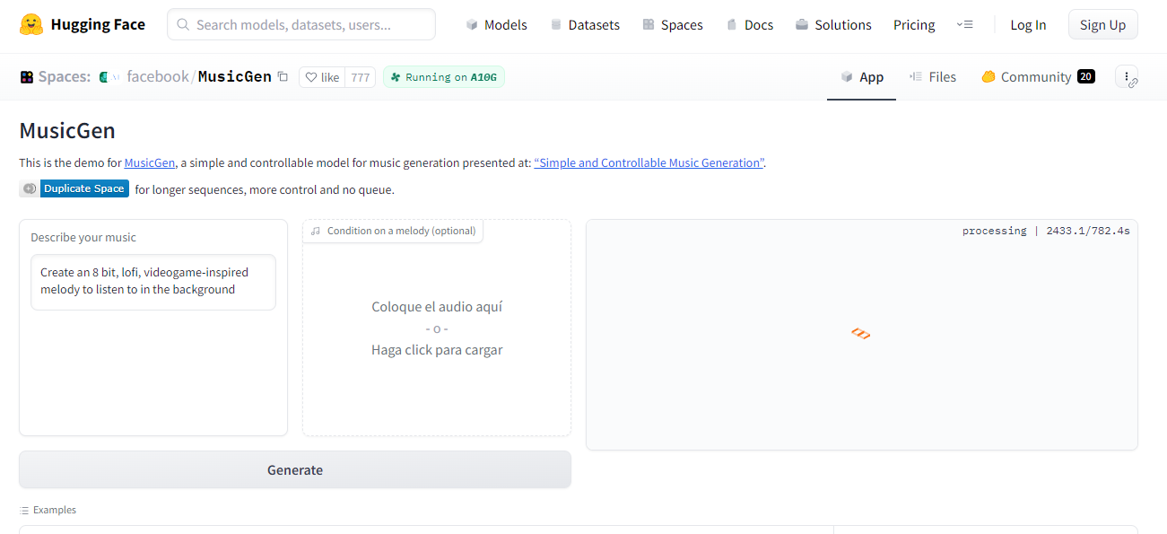The image size is (1167, 534).
Task: Expand the extra navigation menu icon
Action: (965, 24)
